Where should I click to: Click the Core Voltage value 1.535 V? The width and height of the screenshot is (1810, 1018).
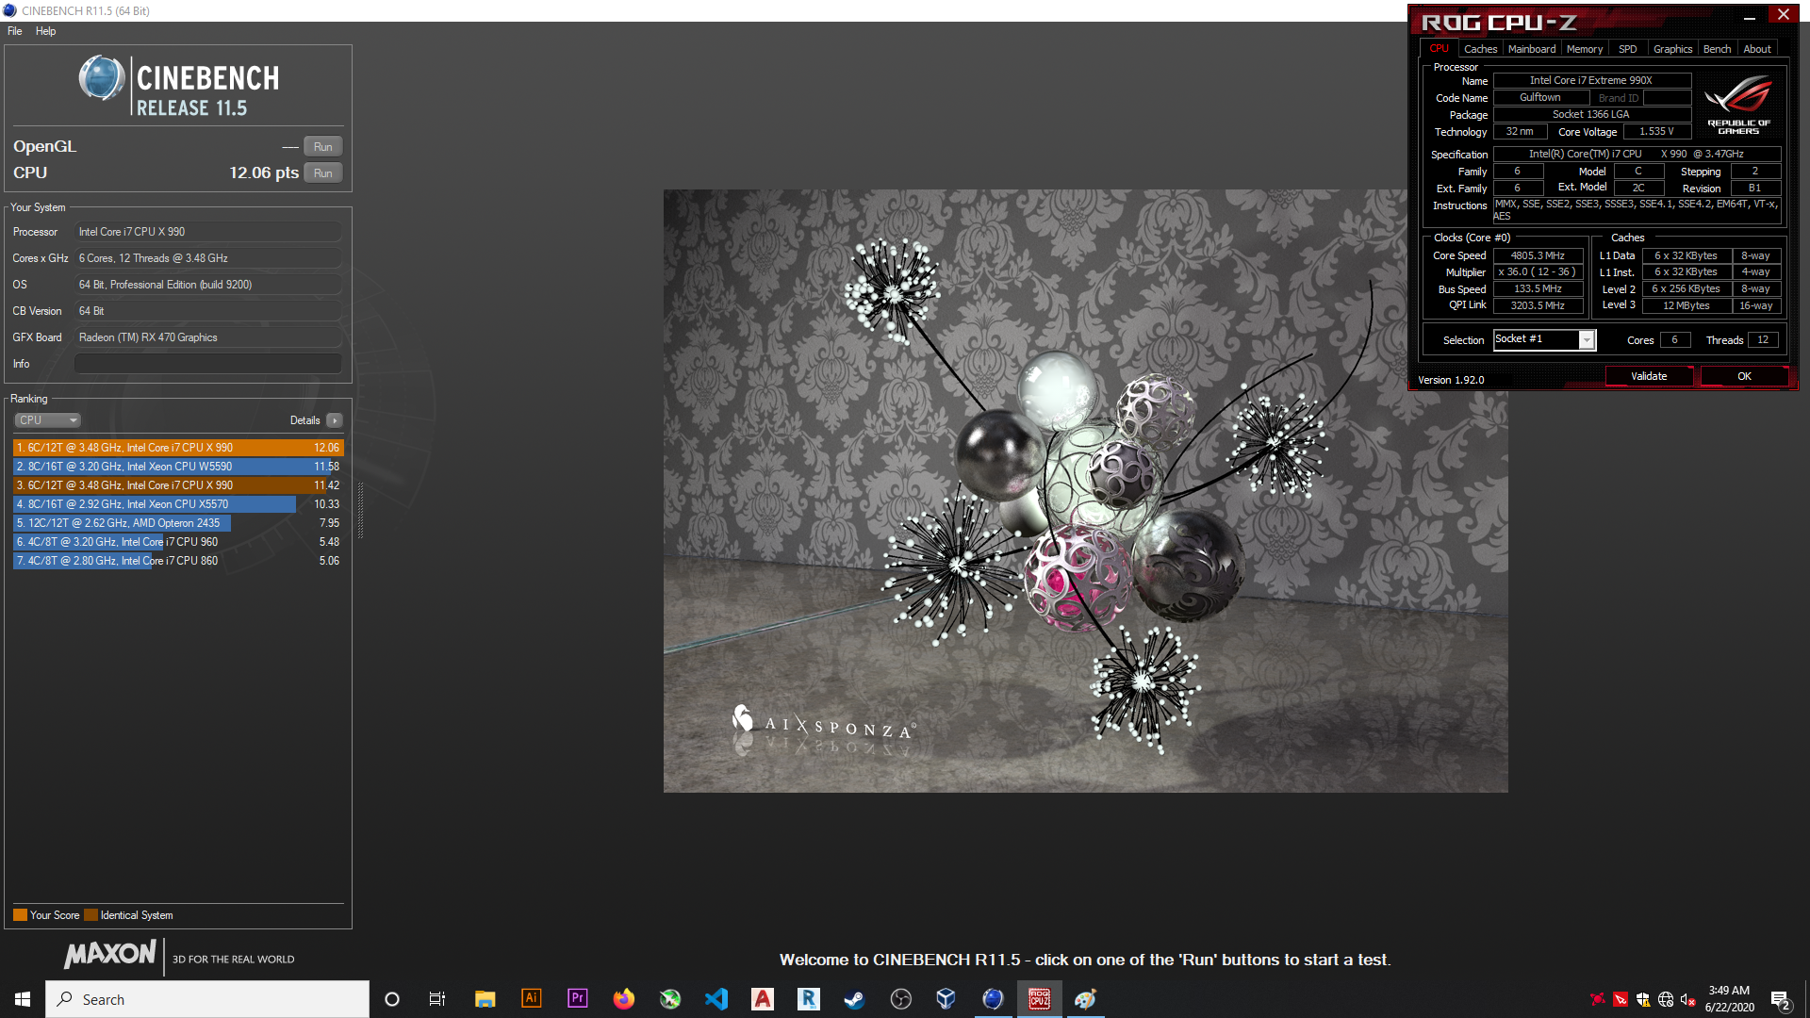click(1656, 132)
